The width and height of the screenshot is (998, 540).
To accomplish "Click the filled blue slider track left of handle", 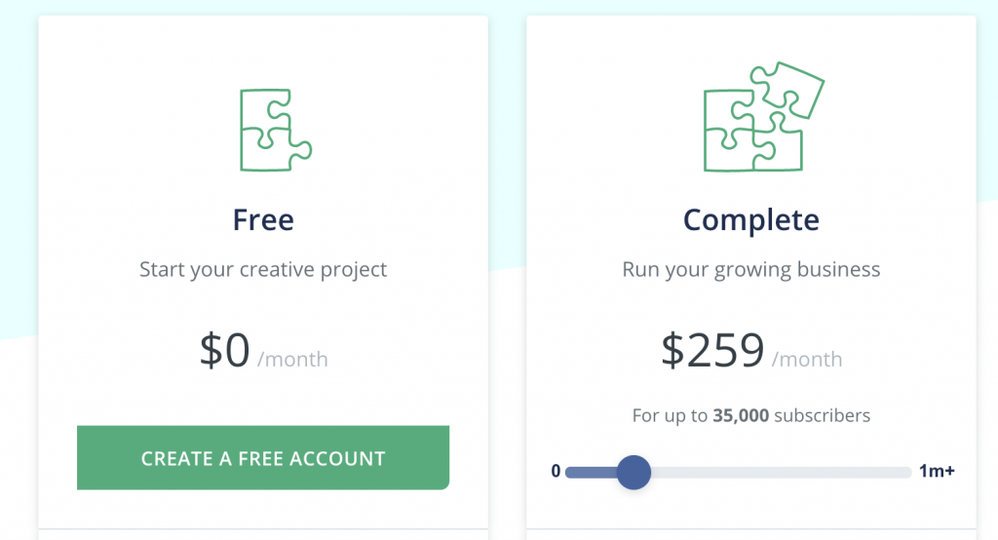I will (x=590, y=473).
